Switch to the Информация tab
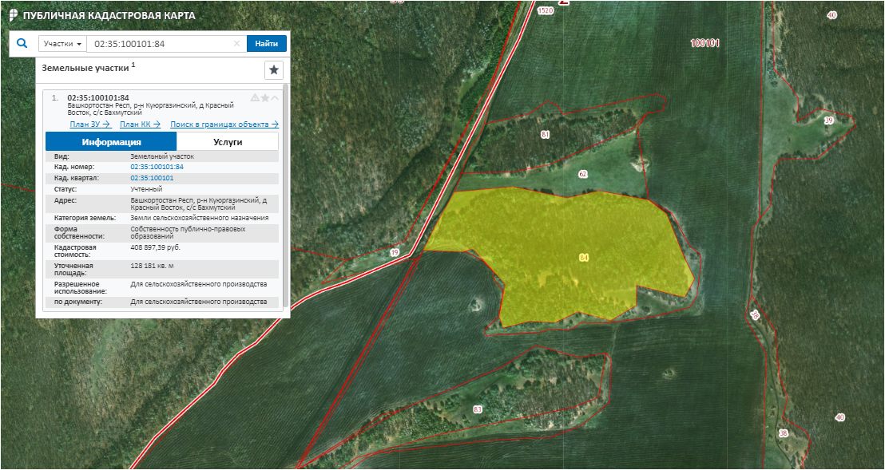Screen dimensions: 885x470 point(111,142)
